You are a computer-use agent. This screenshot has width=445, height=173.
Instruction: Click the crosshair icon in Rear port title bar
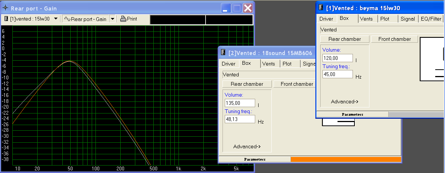click(x=5, y=8)
